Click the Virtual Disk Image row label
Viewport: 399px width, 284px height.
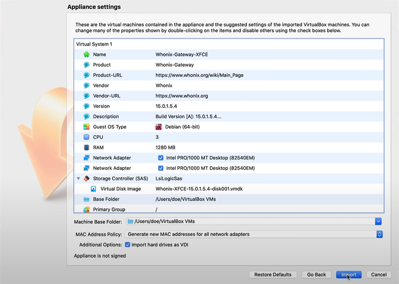[x=121, y=189]
